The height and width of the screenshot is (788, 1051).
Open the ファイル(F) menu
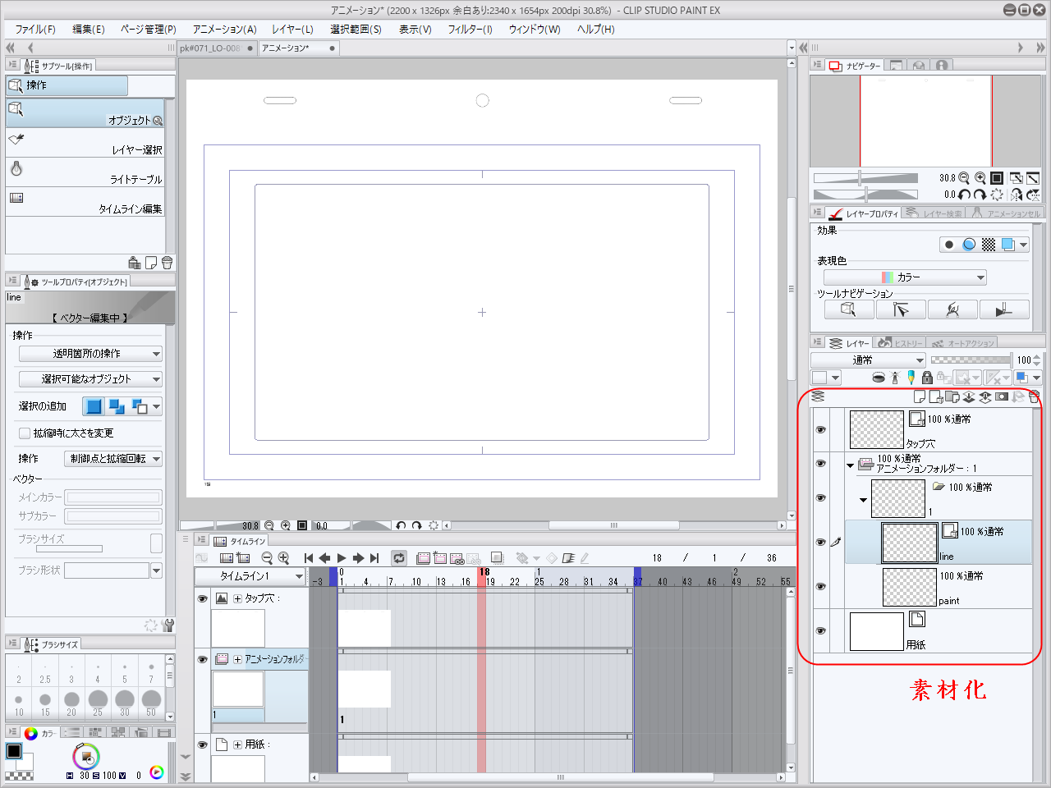(x=35, y=29)
